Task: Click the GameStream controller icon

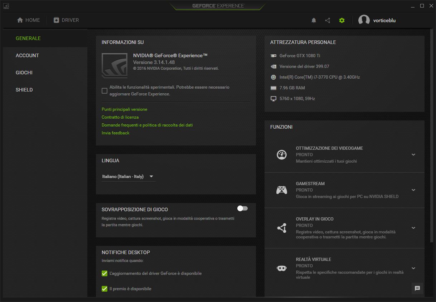Action: point(282,190)
